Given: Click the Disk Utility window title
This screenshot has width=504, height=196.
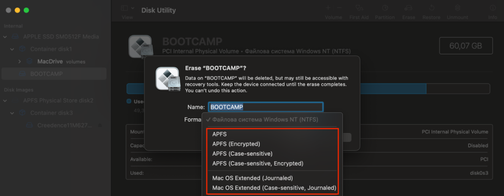Looking at the screenshot, I should click(x=158, y=10).
